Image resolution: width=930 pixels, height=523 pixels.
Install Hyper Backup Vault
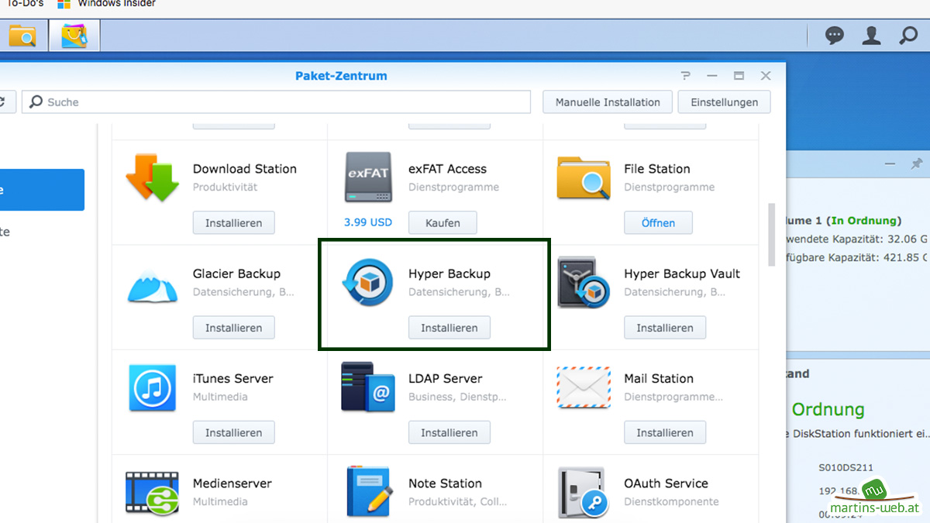coord(665,328)
